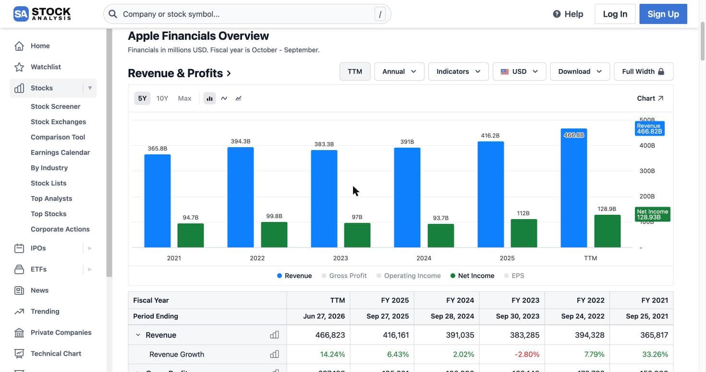Click the Stock Analysis logo

tap(42, 14)
